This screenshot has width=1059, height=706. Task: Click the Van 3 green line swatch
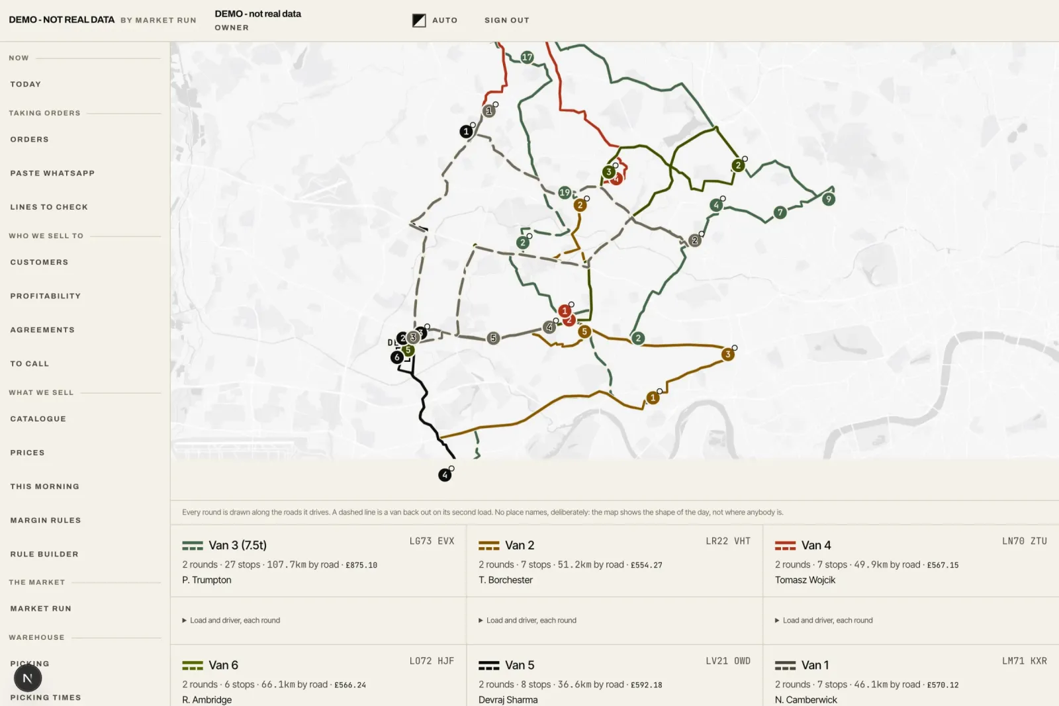pos(193,546)
